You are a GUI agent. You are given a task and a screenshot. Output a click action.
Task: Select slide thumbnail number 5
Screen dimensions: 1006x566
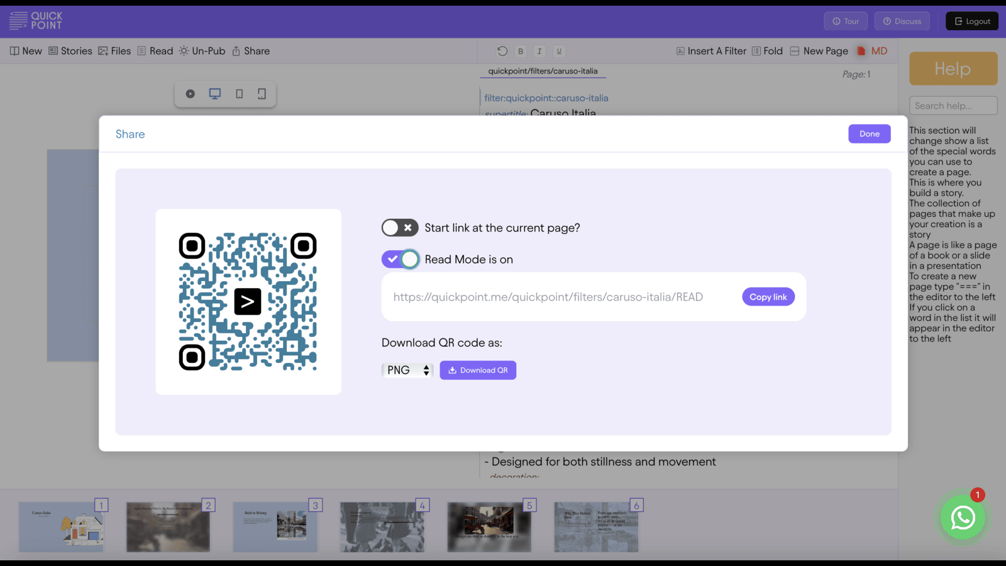(489, 526)
